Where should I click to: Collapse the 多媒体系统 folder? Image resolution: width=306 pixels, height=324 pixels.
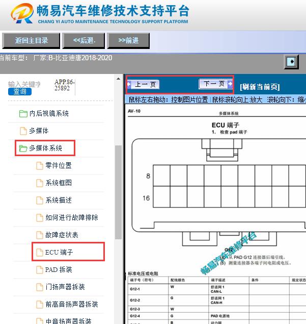tap(45, 148)
